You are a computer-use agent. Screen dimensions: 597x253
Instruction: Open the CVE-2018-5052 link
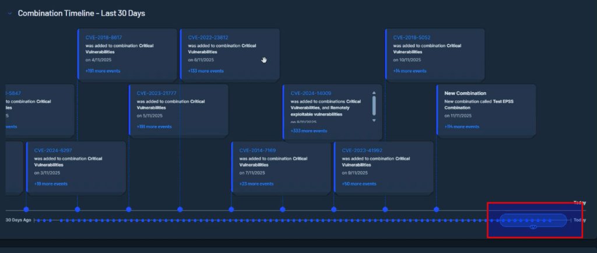click(412, 37)
